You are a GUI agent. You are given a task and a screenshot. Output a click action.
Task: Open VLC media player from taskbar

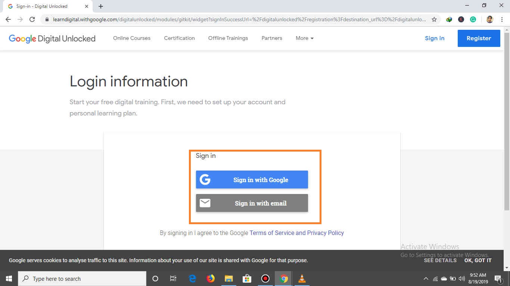[302, 279]
